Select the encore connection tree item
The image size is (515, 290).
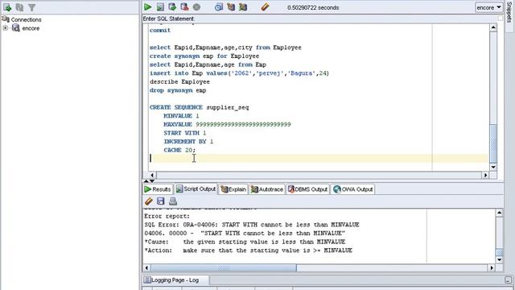coord(31,28)
